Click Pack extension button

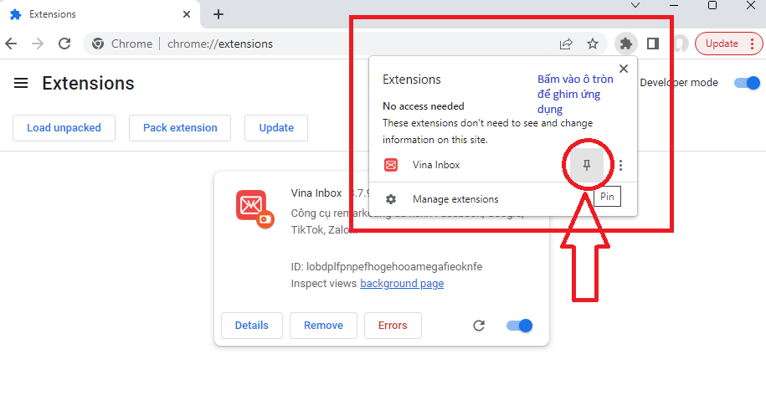click(x=180, y=128)
